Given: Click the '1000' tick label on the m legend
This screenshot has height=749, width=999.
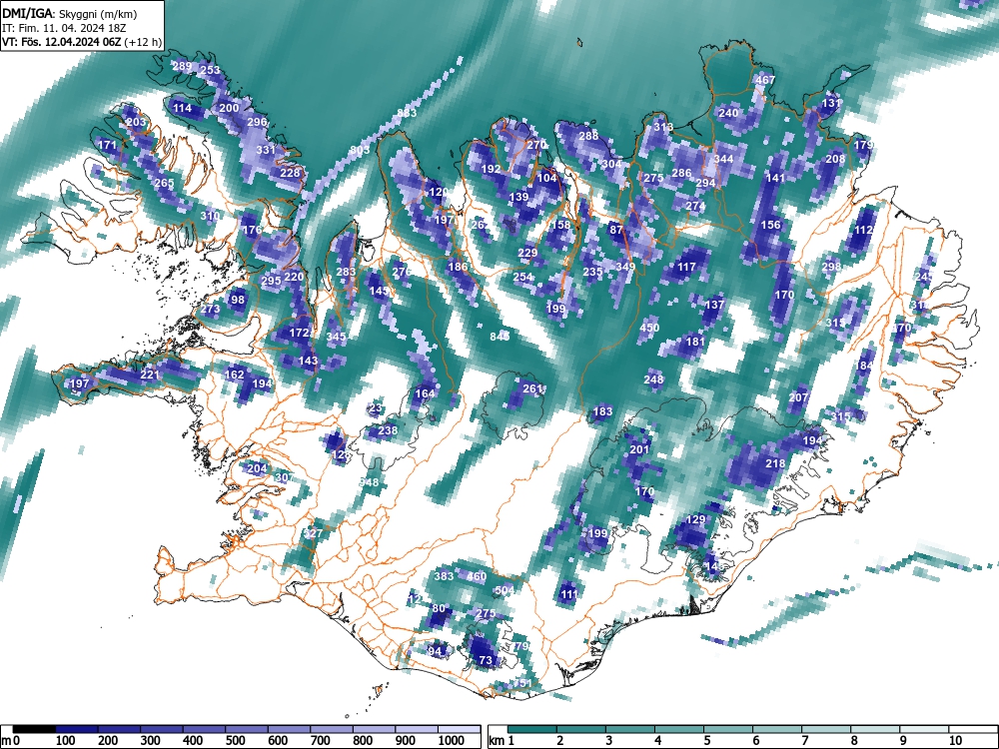Looking at the screenshot, I should click(452, 741).
